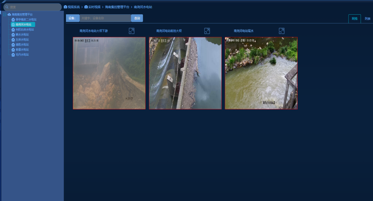Viewport: 373px width, 201px height.
Task: Open the 南尧河电站尾水 video thumbnail
Action: pos(261,73)
